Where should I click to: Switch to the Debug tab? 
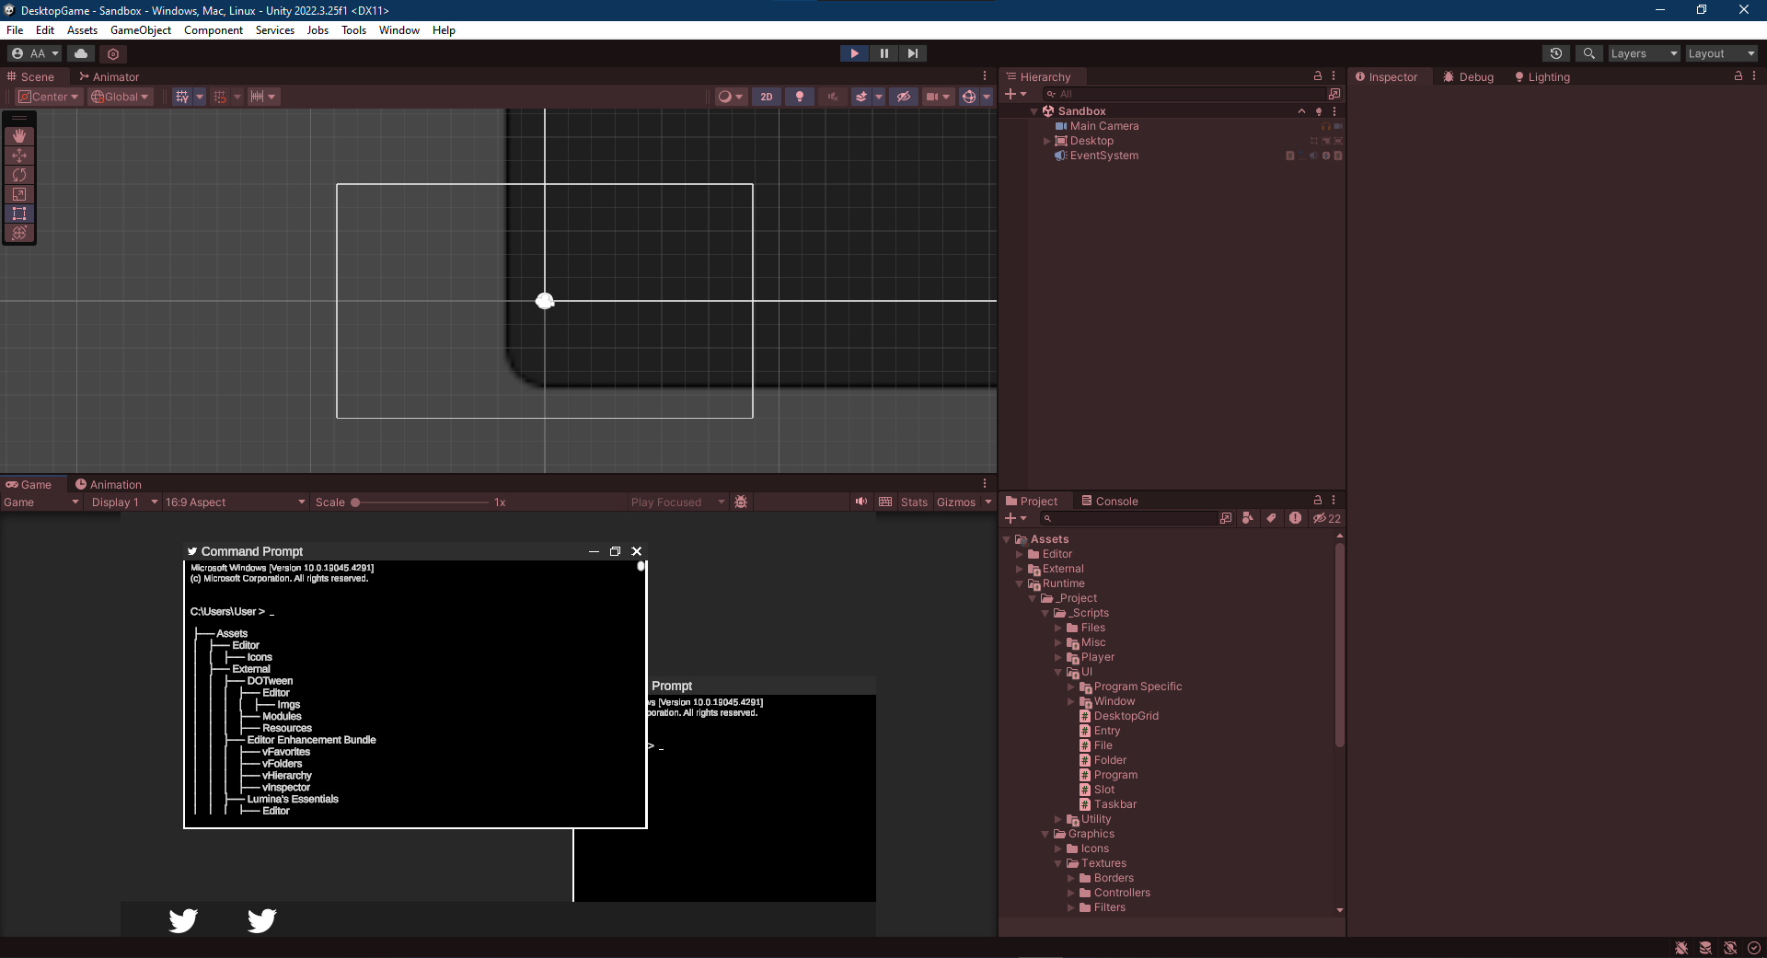(x=1468, y=76)
